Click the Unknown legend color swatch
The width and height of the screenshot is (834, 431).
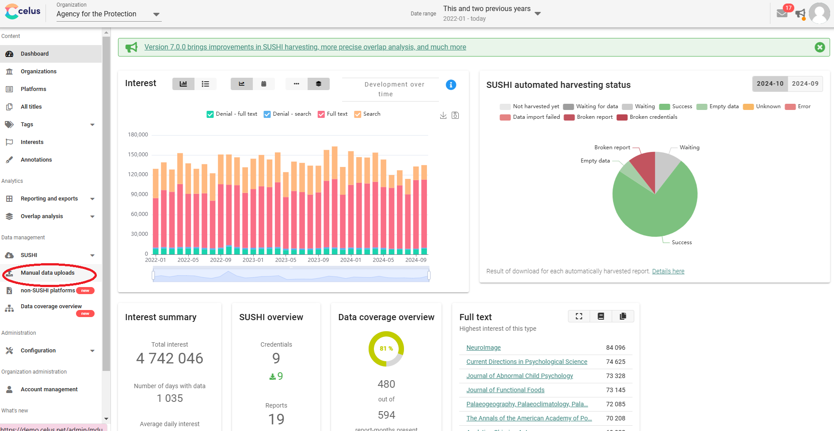pyautogui.click(x=748, y=107)
